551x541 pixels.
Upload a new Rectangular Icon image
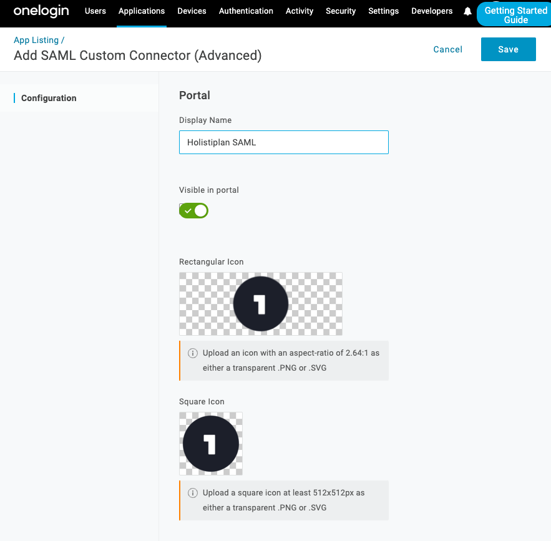(x=260, y=304)
